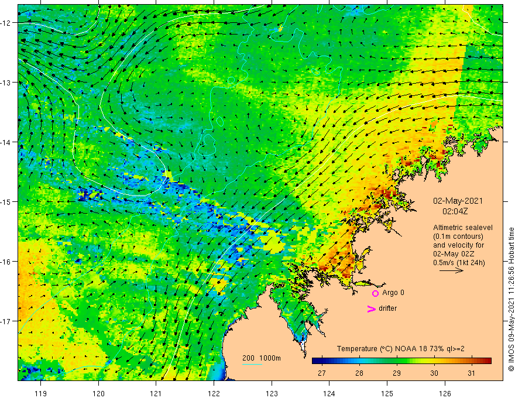Click the 'Altimetric sealevel' text

click(x=463, y=227)
